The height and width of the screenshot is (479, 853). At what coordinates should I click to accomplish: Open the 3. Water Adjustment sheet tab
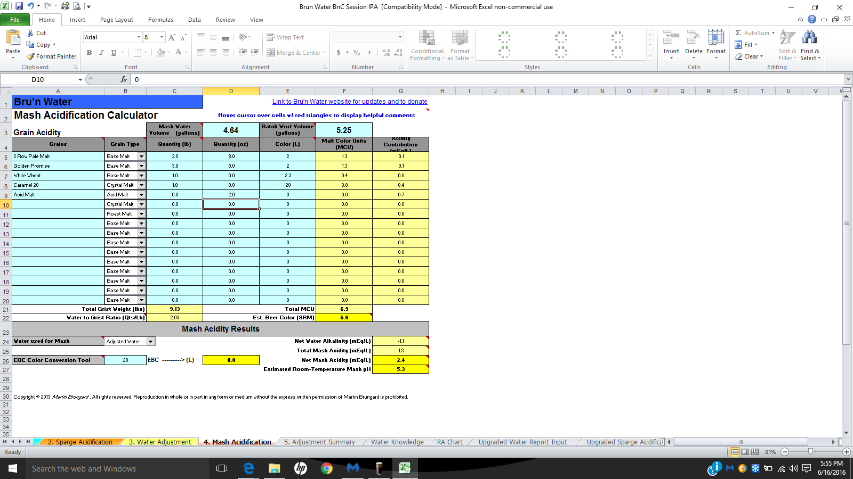[x=160, y=442]
